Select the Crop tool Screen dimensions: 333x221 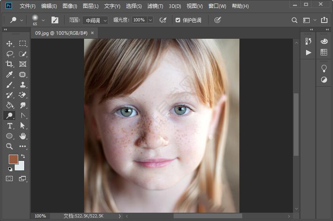coord(10,64)
